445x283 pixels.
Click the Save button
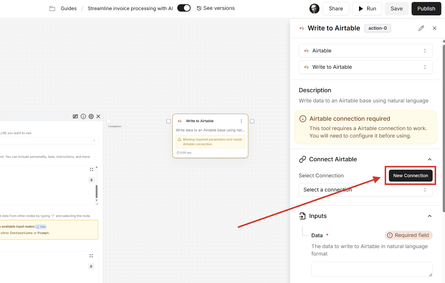[x=397, y=9]
